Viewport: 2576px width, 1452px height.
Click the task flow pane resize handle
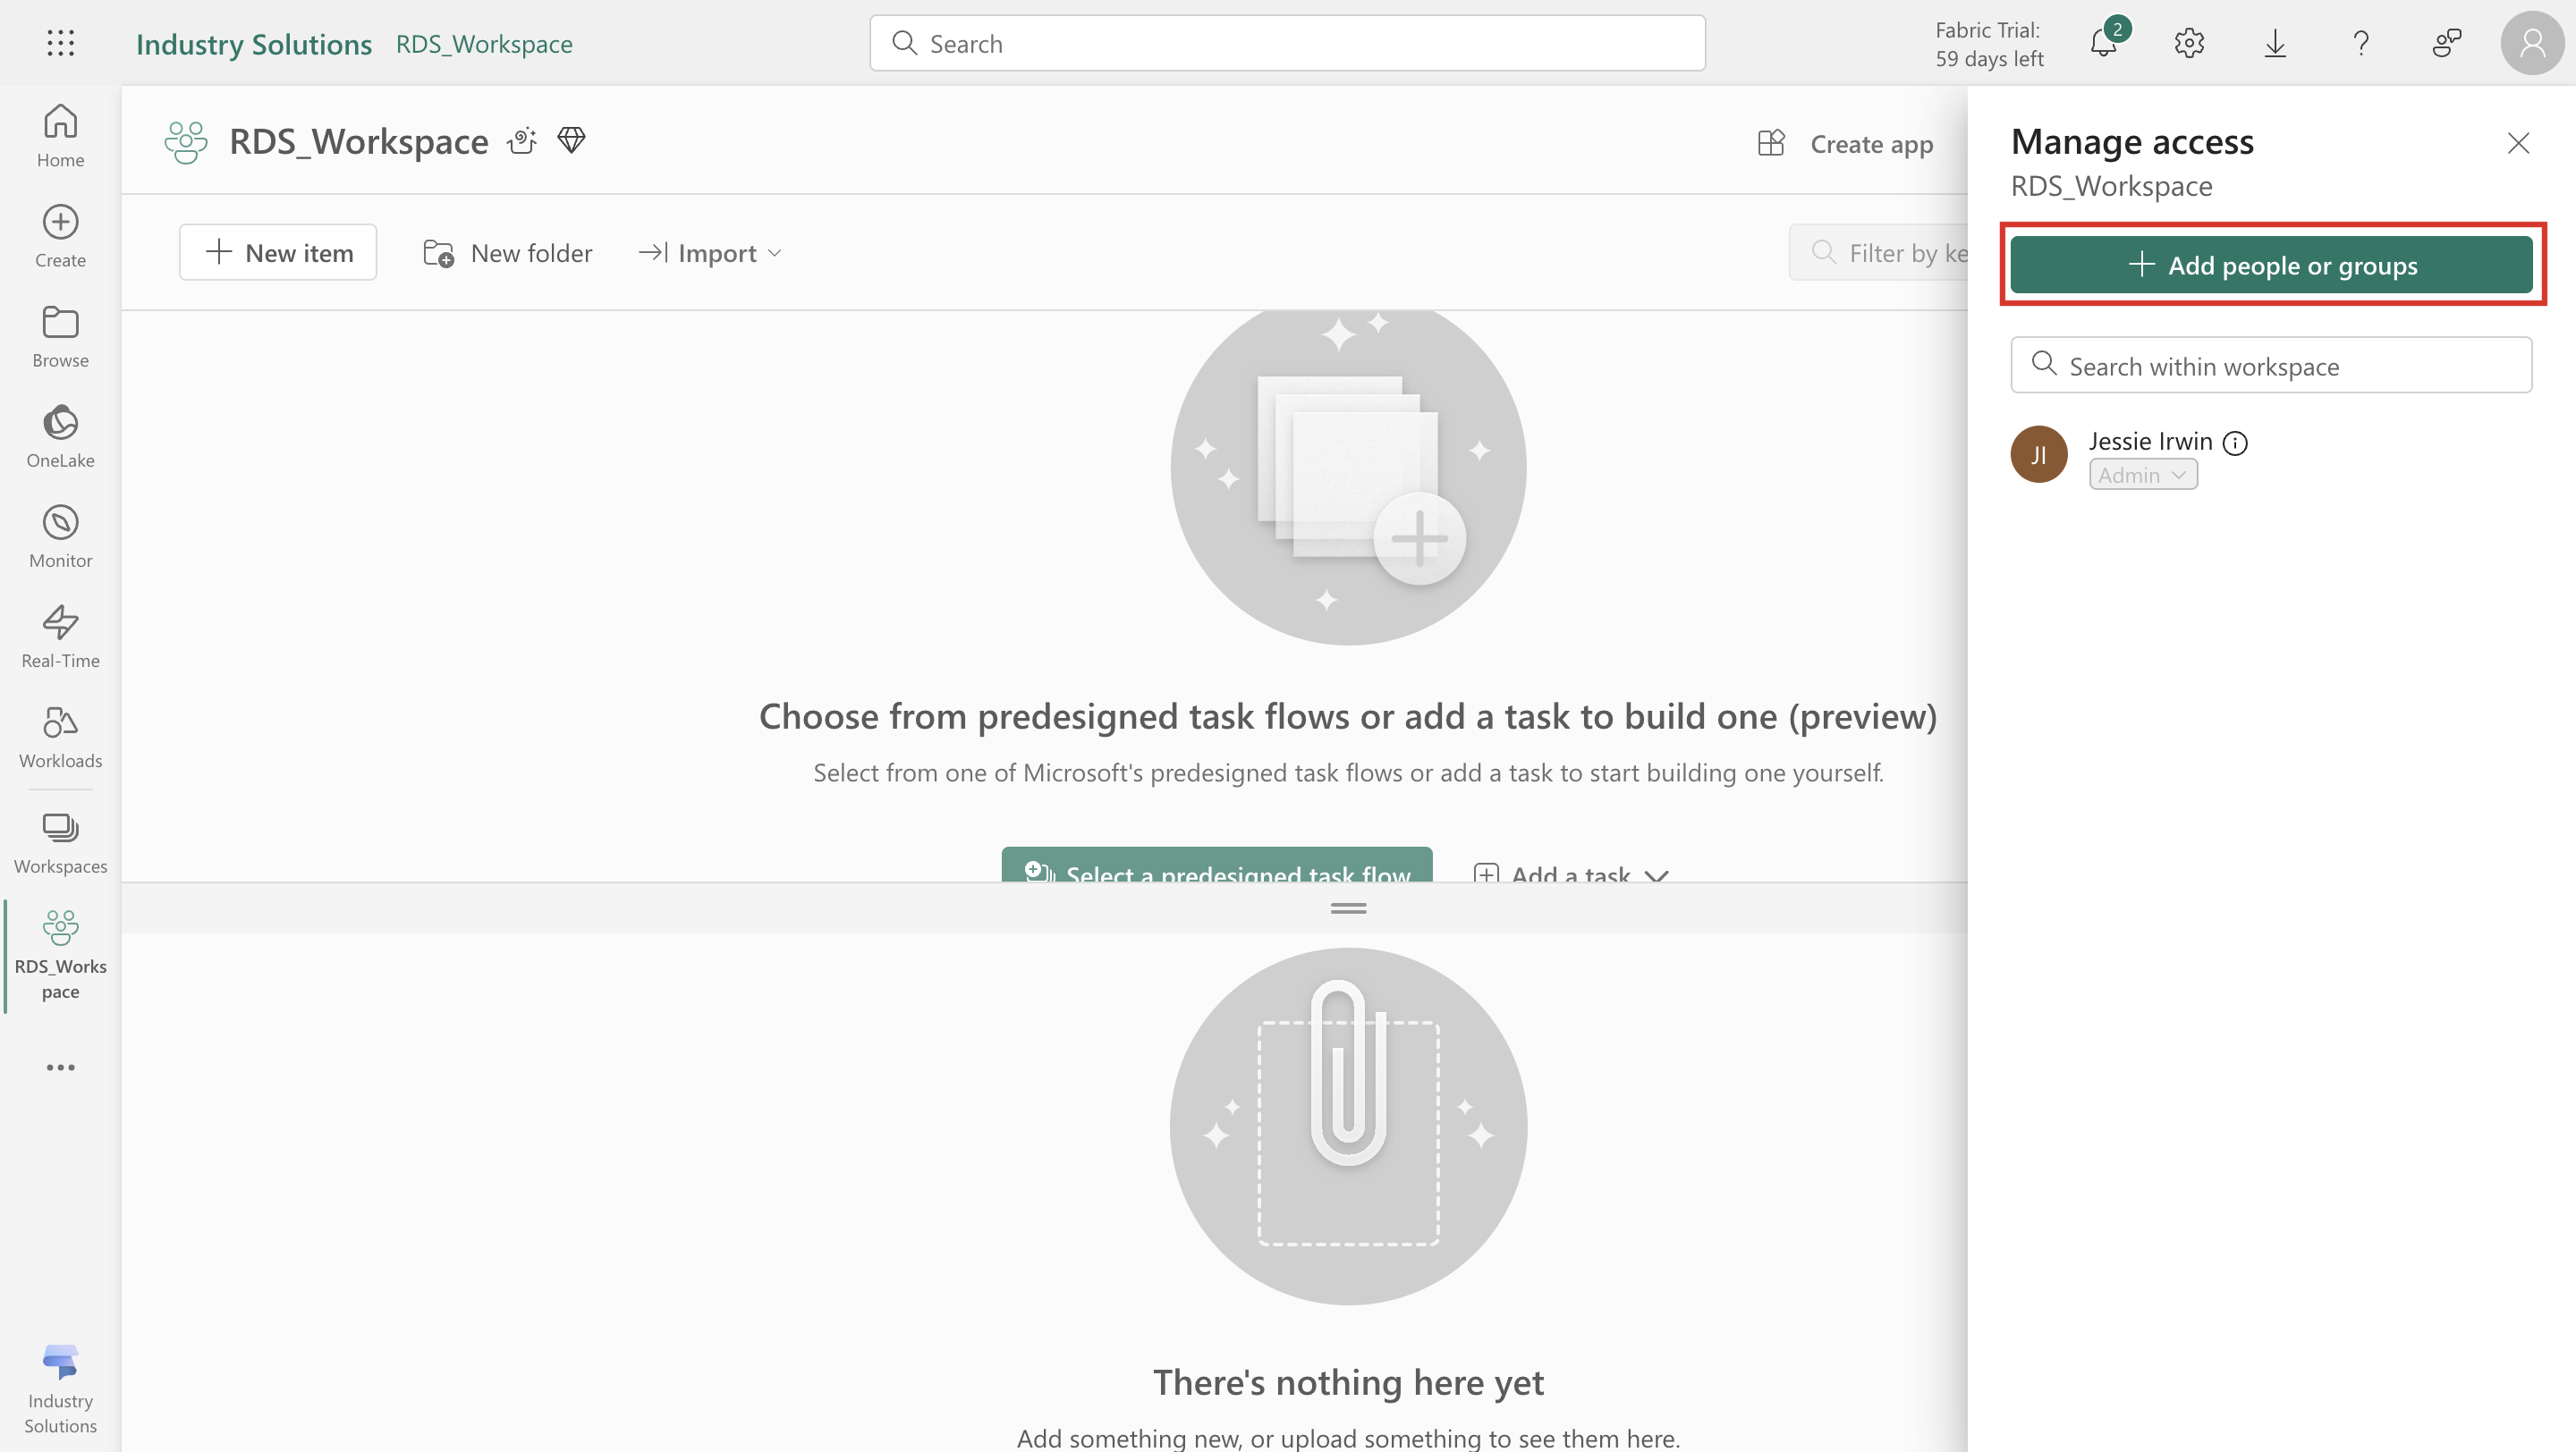[x=1348, y=908]
